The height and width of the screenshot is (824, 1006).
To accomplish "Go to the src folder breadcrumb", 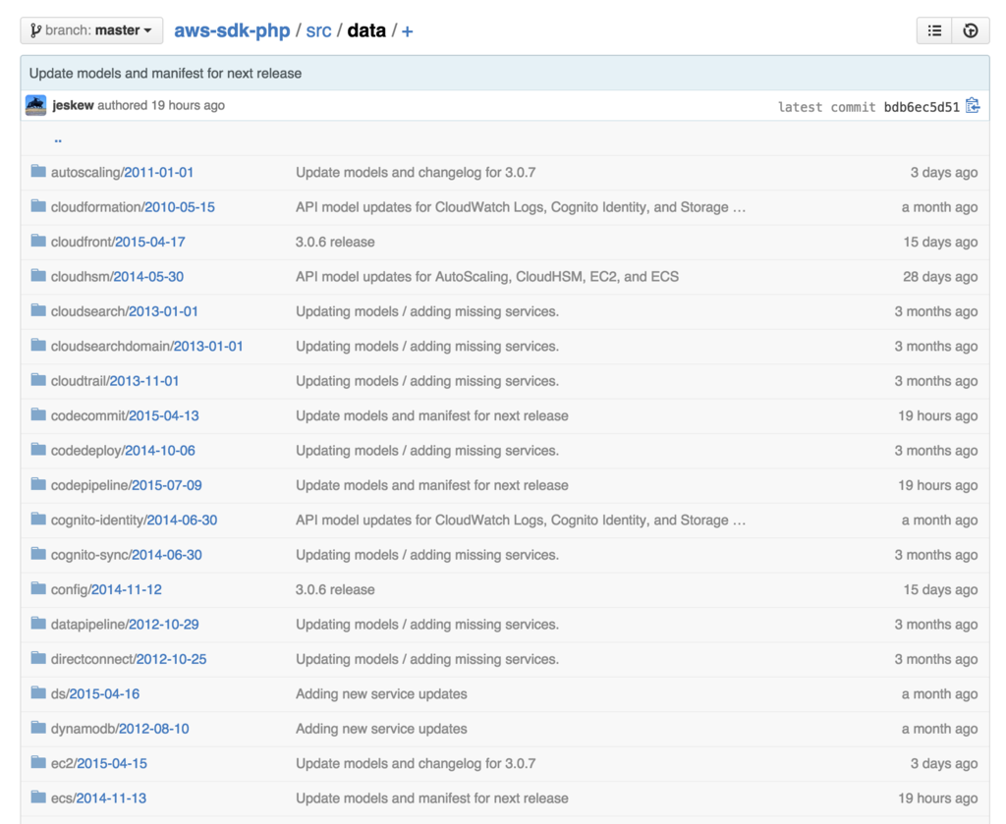I will (318, 30).
